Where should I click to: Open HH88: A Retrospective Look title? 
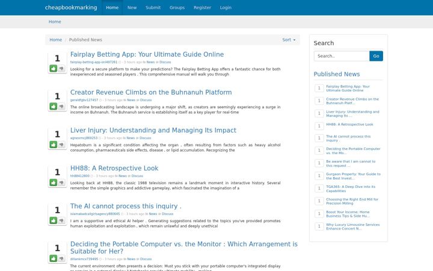(x=114, y=168)
